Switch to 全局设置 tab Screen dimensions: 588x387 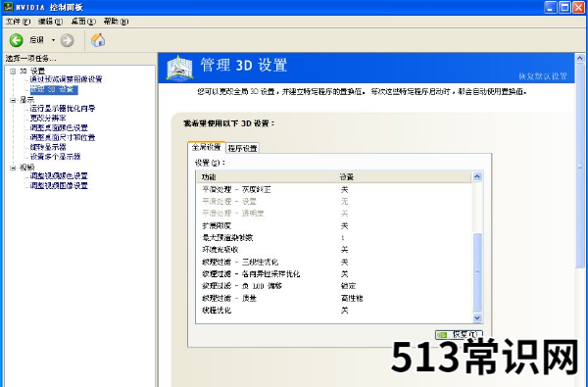tap(206, 147)
